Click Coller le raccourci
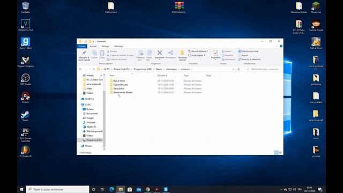Screen dimensions: 343x193 pyautogui.click(x=117, y=60)
